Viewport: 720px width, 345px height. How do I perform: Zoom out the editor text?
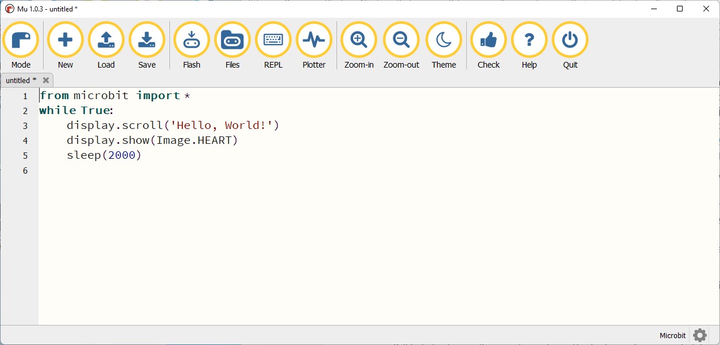pos(401,45)
